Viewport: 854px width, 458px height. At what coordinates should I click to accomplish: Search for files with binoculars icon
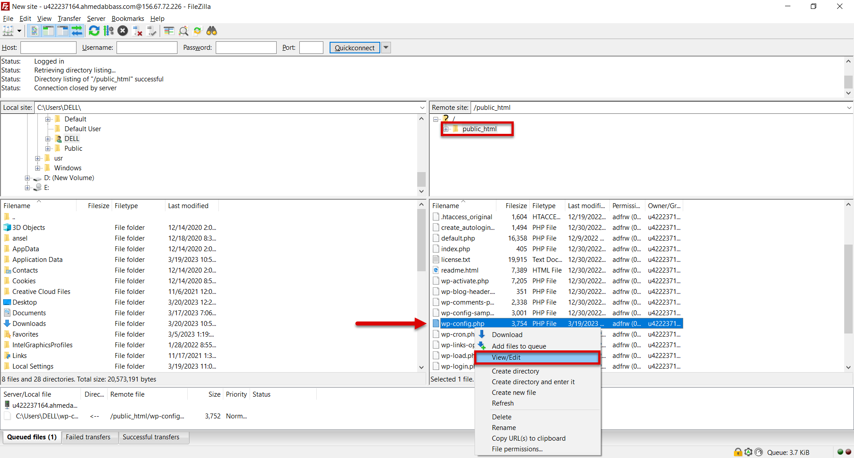[x=212, y=31]
